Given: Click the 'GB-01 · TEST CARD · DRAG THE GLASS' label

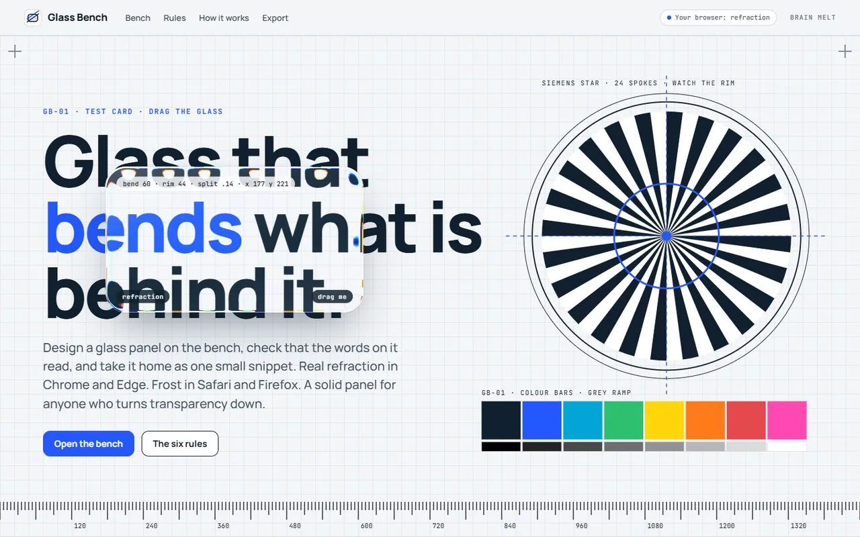Looking at the screenshot, I should 133,111.
